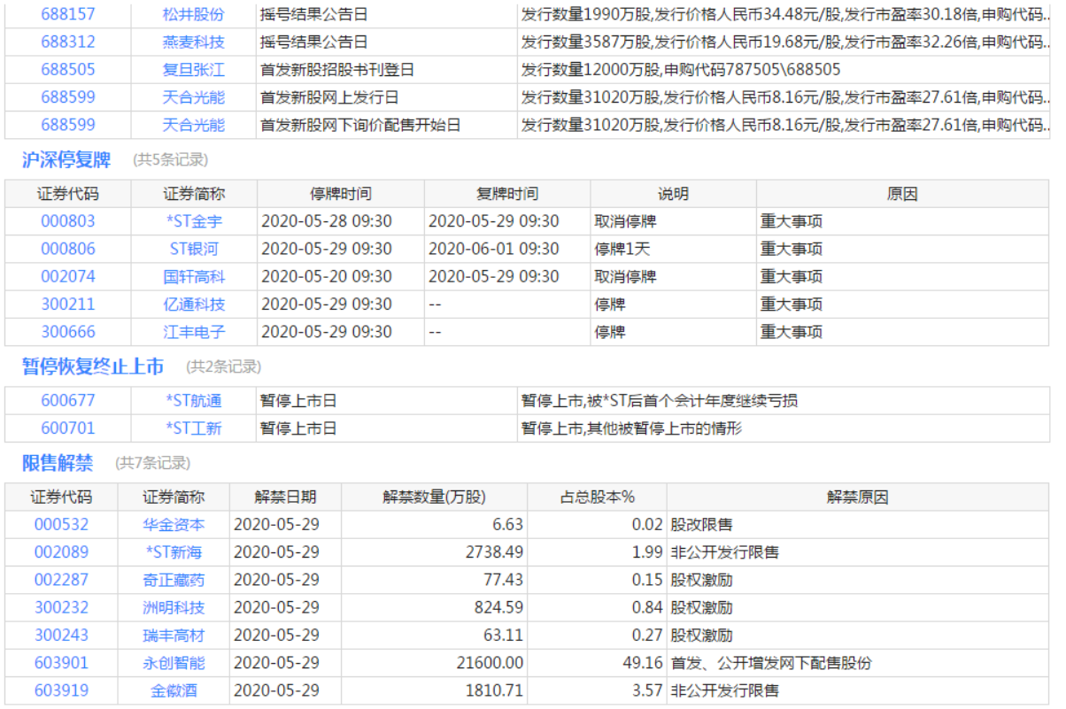This screenshot has width=1066, height=709.
Task: Select 2020-06-01 09:30 resume time cell
Action: click(x=507, y=249)
